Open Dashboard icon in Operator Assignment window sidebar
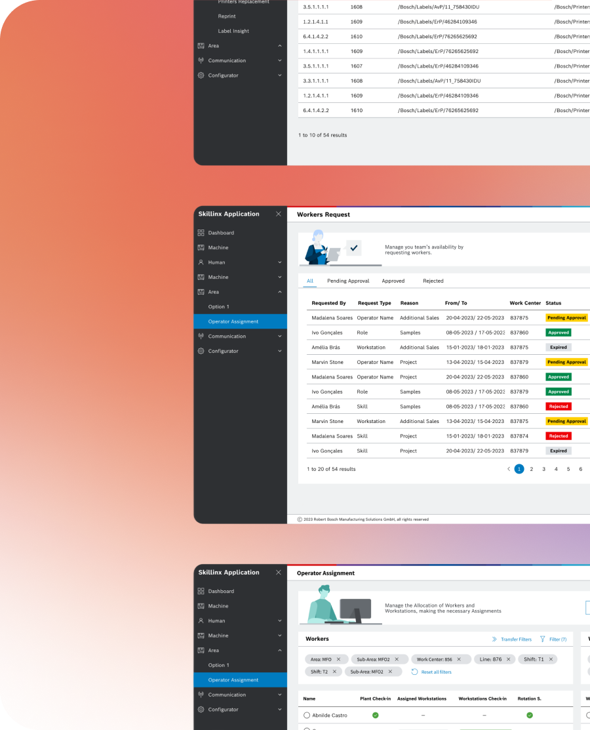The image size is (590, 730). [x=201, y=591]
